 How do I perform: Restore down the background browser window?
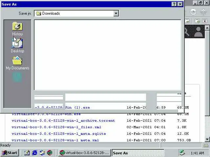(200, 3)
